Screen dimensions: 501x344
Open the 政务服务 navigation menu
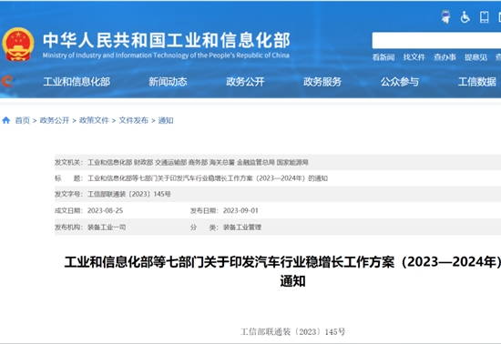(x=322, y=82)
